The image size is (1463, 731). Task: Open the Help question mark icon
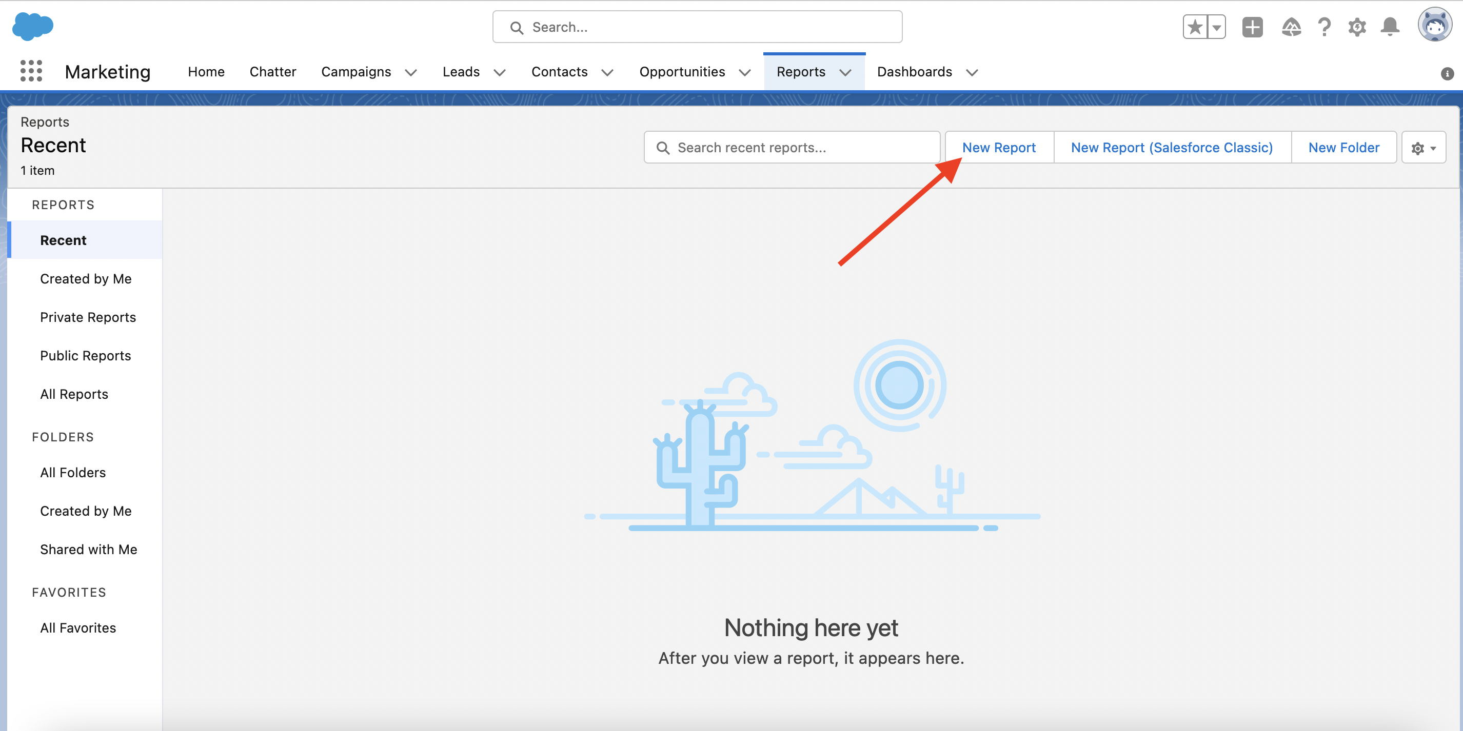1324,27
